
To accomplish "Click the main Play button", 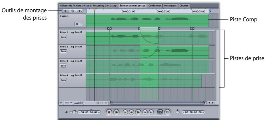I will pos(138,112).
